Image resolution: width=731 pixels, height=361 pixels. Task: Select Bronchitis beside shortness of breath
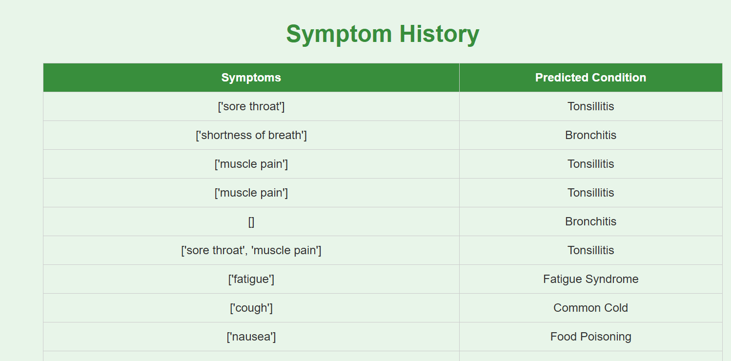click(590, 135)
